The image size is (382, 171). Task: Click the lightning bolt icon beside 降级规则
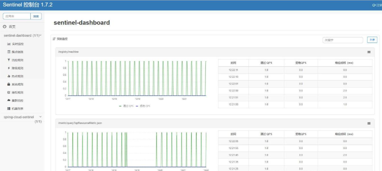pos(9,68)
